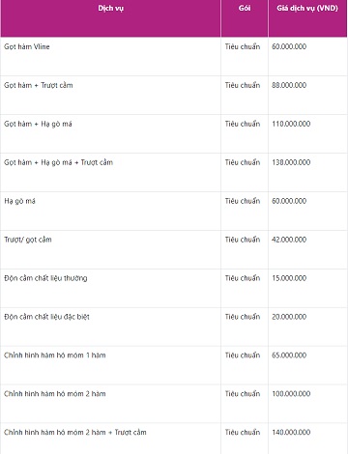The height and width of the screenshot is (454, 348).
Task: Select the 'Trượt/ gọt cằm' service cell
Action: 110,249
